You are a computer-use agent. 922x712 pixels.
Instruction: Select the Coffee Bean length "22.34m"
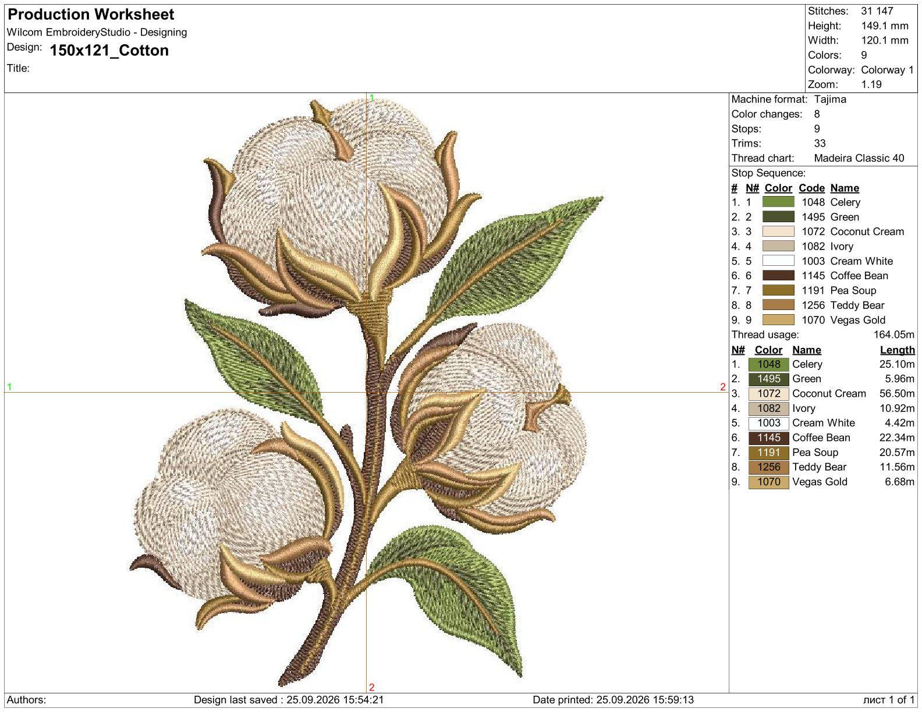tap(897, 437)
